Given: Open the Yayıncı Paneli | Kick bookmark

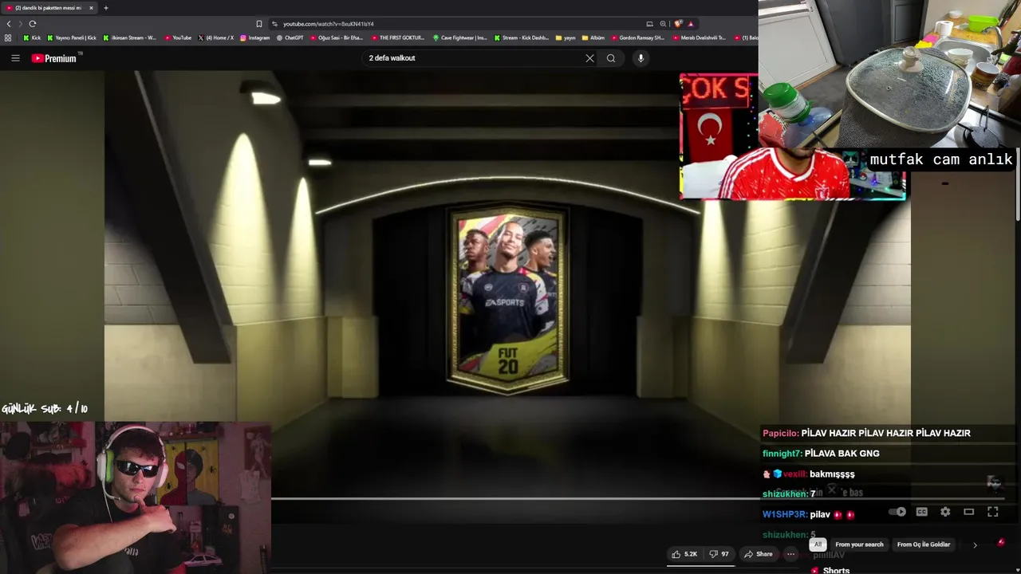Looking at the screenshot, I should click(72, 37).
